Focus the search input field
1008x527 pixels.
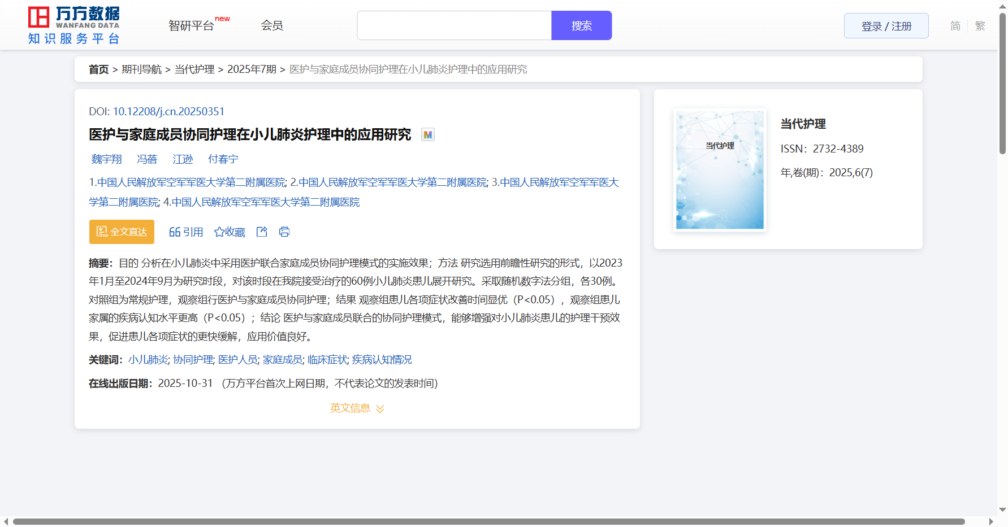(454, 25)
